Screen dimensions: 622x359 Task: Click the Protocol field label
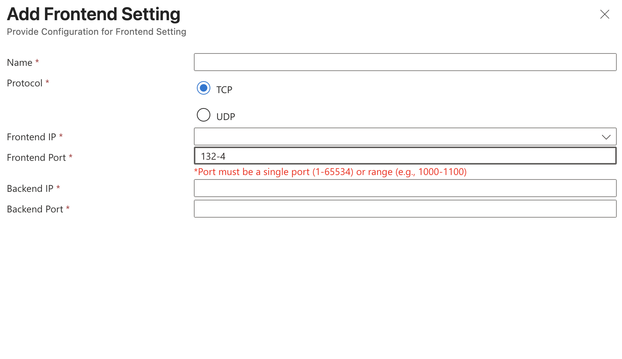(25, 83)
